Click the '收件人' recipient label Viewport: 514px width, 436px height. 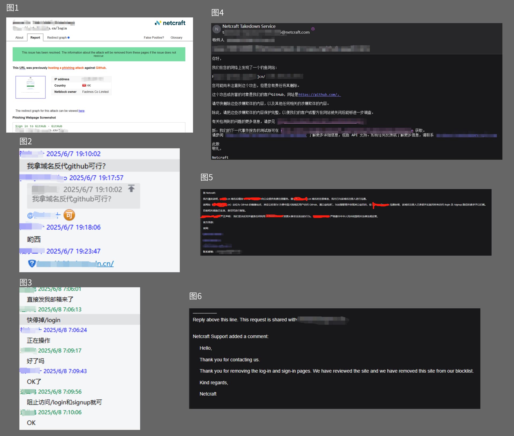[218, 40]
